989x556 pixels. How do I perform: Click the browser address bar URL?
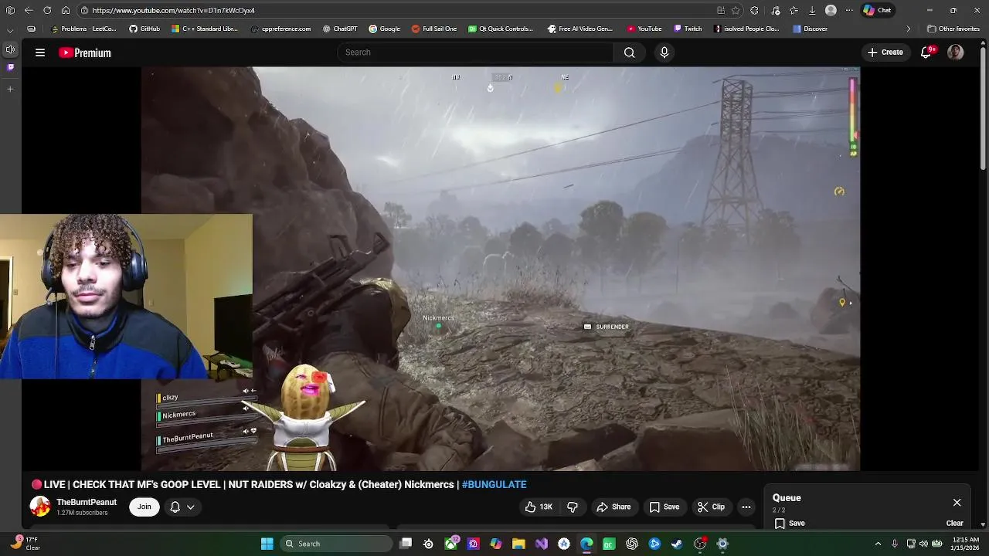(x=173, y=10)
